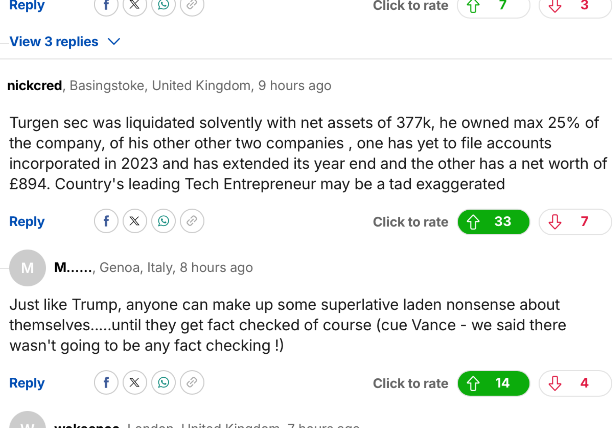
Task: Share nickcred's comment on Facebook
Action: (106, 221)
